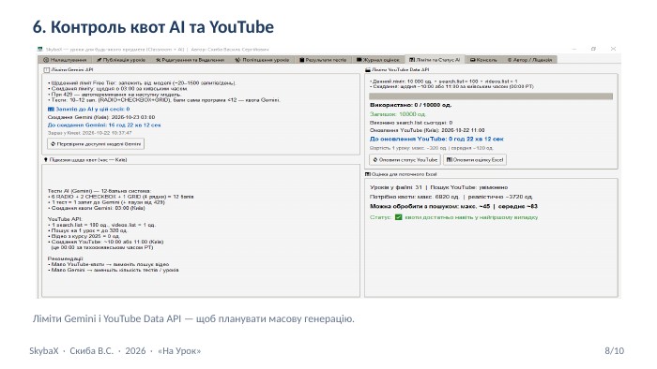Click the green квоти достатньо status text
Image resolution: width=657 pixels, height=369 pixels.
click(x=471, y=217)
